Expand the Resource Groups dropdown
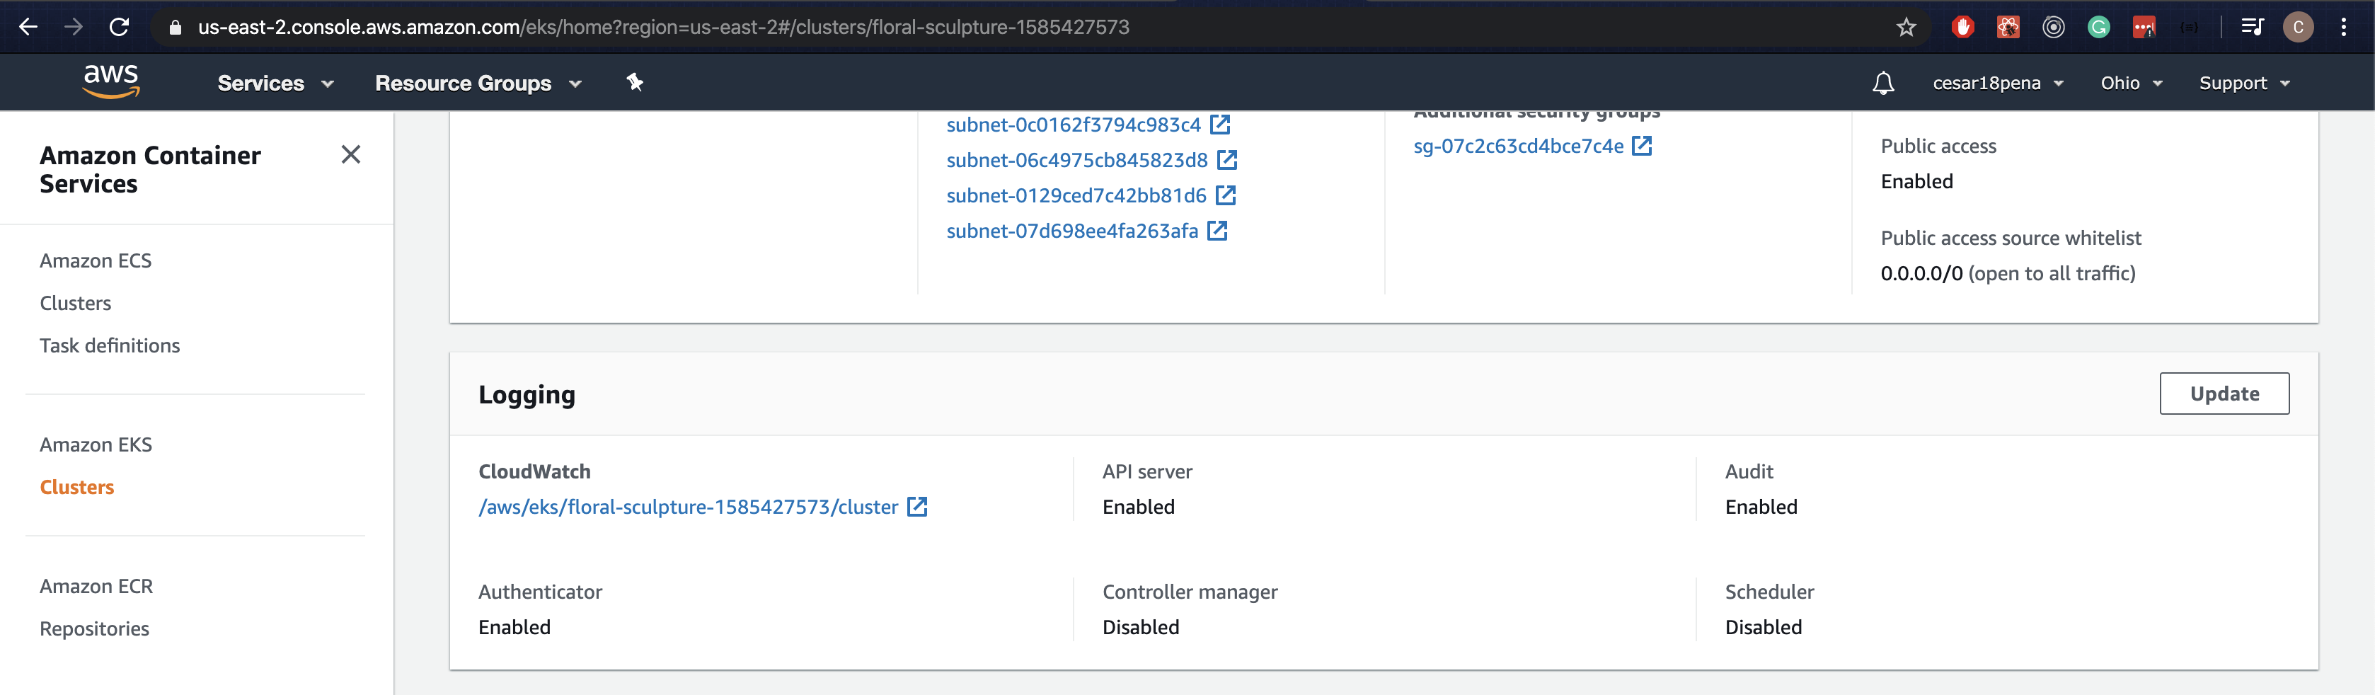2375x695 pixels. tap(478, 83)
